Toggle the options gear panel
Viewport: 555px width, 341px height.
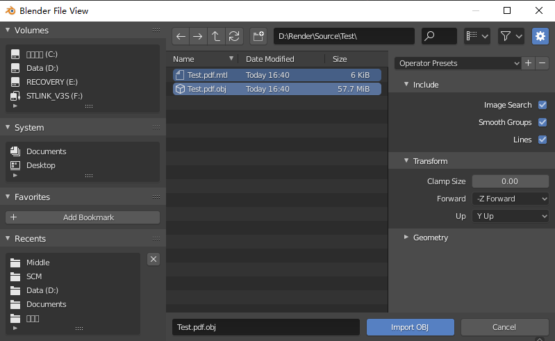tap(540, 36)
